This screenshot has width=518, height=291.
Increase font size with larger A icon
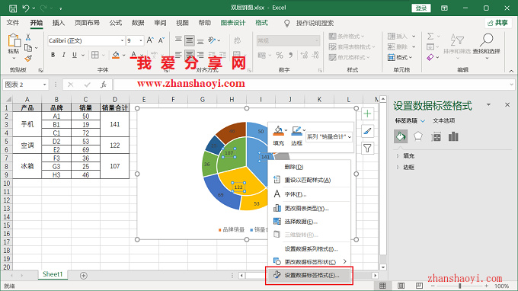150,40
